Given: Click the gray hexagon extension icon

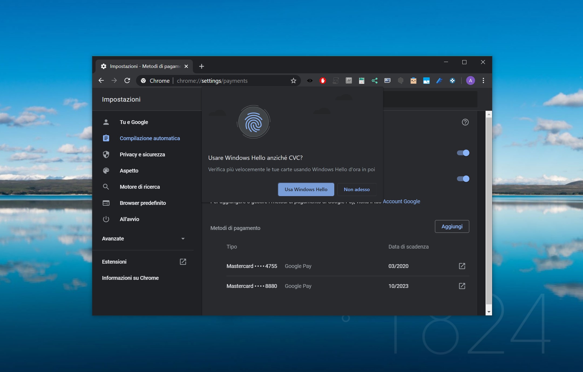Looking at the screenshot, I should coord(401,81).
